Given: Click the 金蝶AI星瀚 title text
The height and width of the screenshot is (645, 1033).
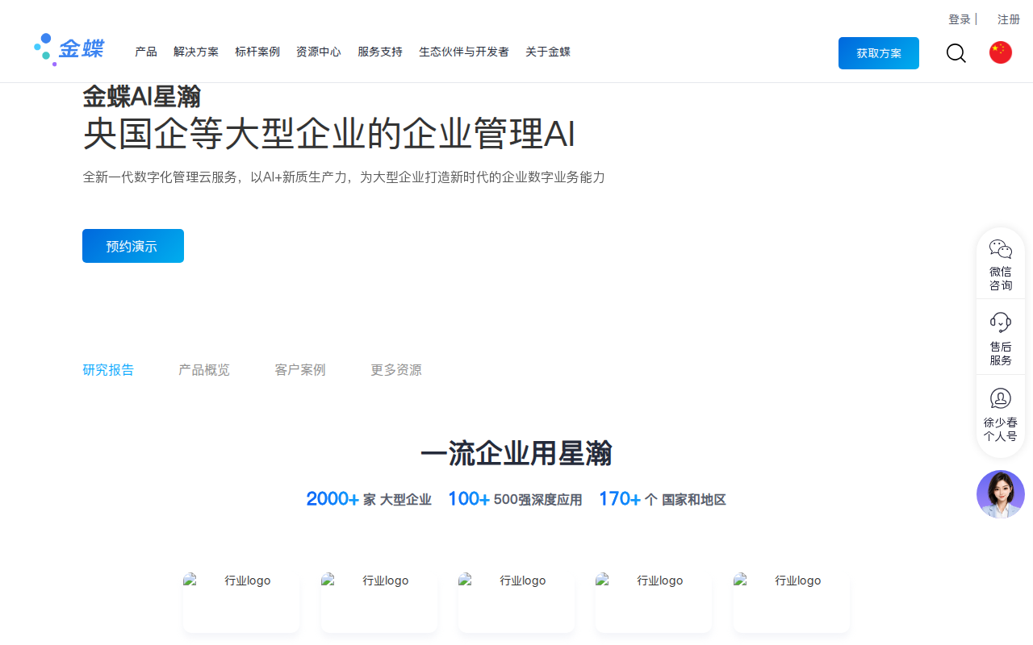Looking at the screenshot, I should (141, 97).
